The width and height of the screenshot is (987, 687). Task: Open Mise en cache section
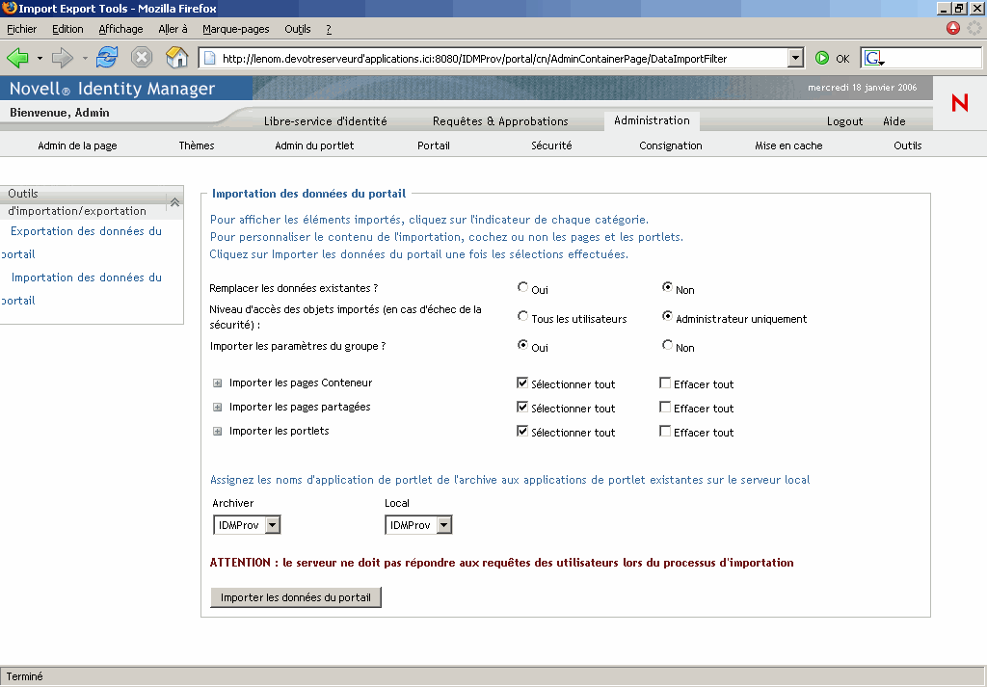tap(788, 145)
